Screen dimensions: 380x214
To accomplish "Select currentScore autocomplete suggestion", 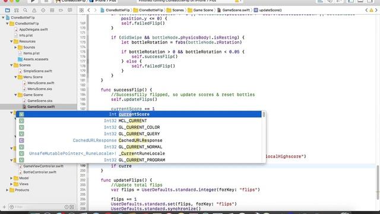I will point(138,114).
